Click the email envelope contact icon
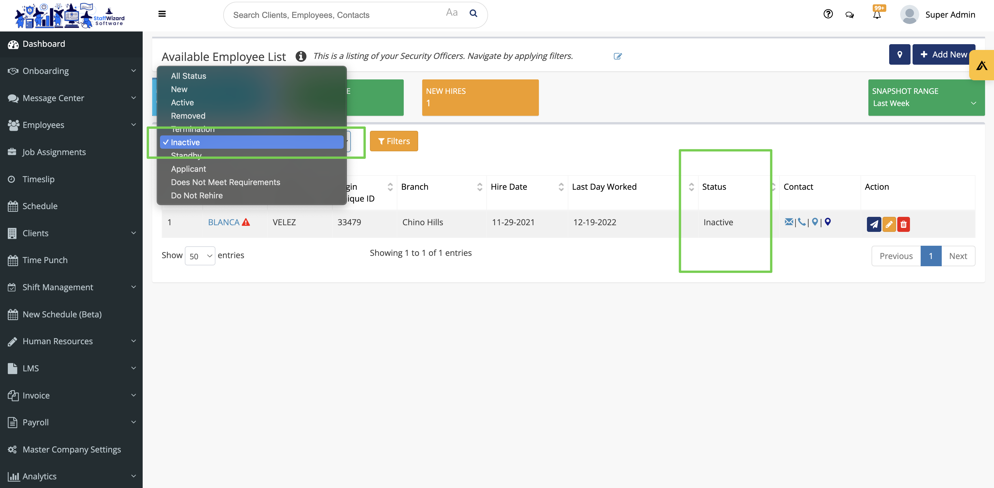 [x=788, y=222]
